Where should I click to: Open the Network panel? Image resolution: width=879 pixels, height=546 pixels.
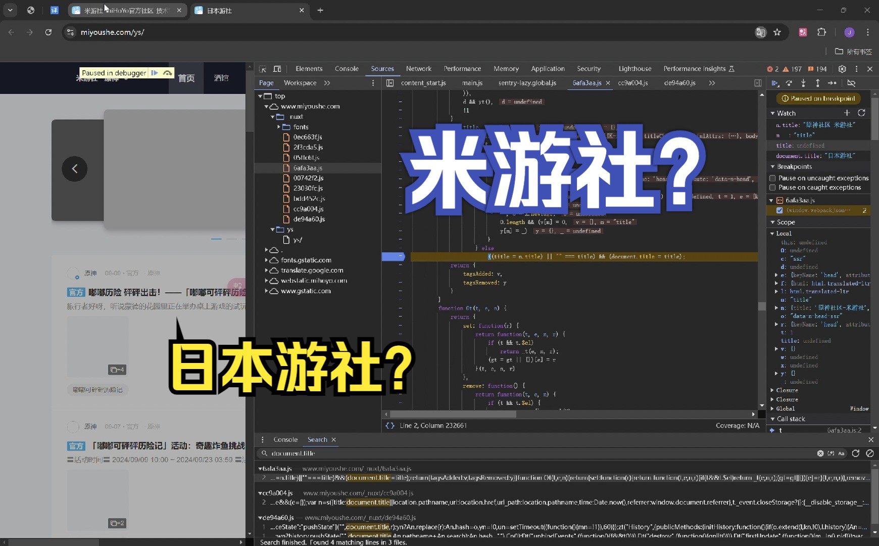(418, 69)
